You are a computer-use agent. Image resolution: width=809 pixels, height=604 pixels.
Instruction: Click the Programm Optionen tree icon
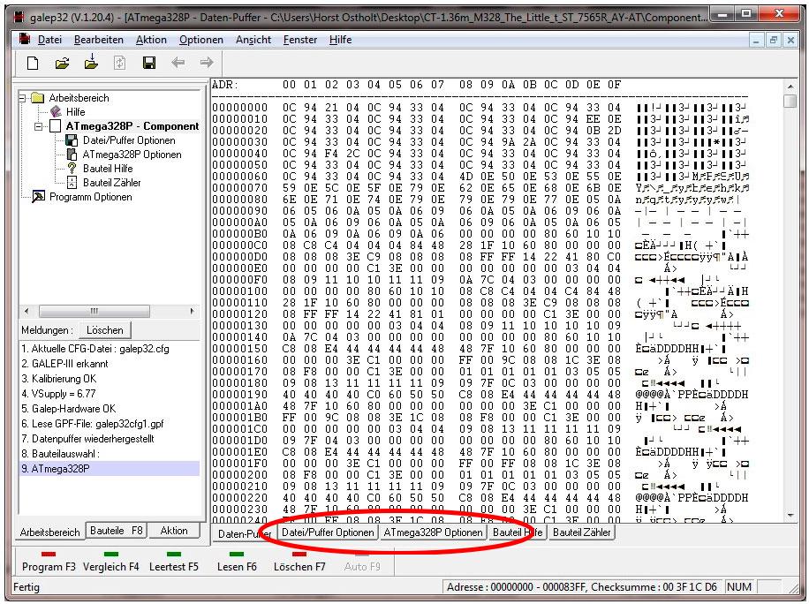(39, 197)
